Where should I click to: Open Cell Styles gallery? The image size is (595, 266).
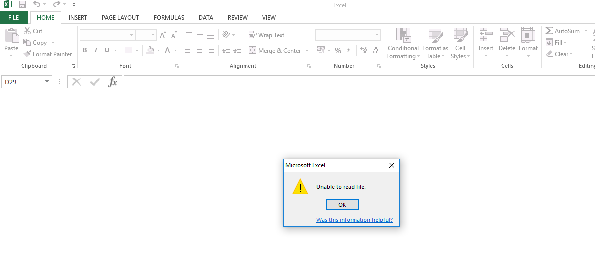(460, 43)
